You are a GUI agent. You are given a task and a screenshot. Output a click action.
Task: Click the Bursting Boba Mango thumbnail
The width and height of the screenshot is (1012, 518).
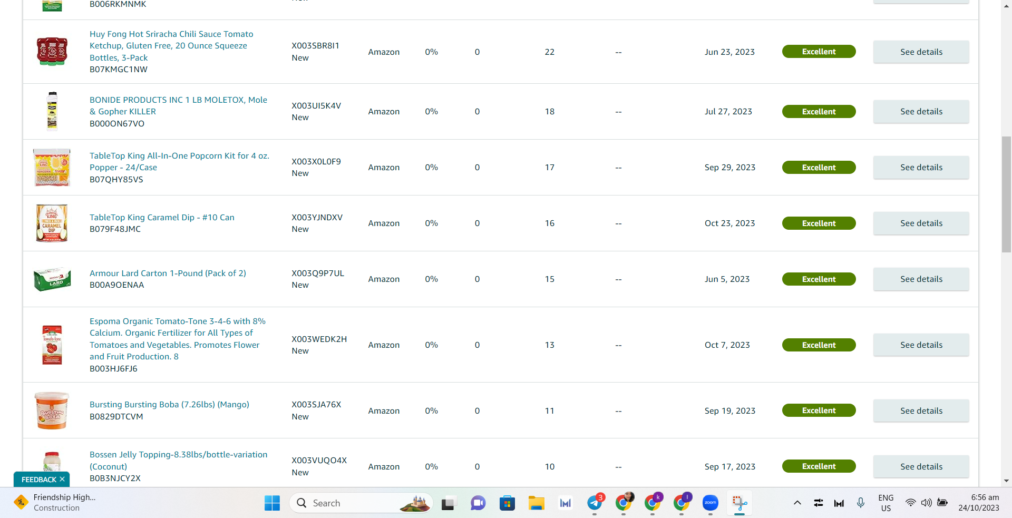[52, 411]
